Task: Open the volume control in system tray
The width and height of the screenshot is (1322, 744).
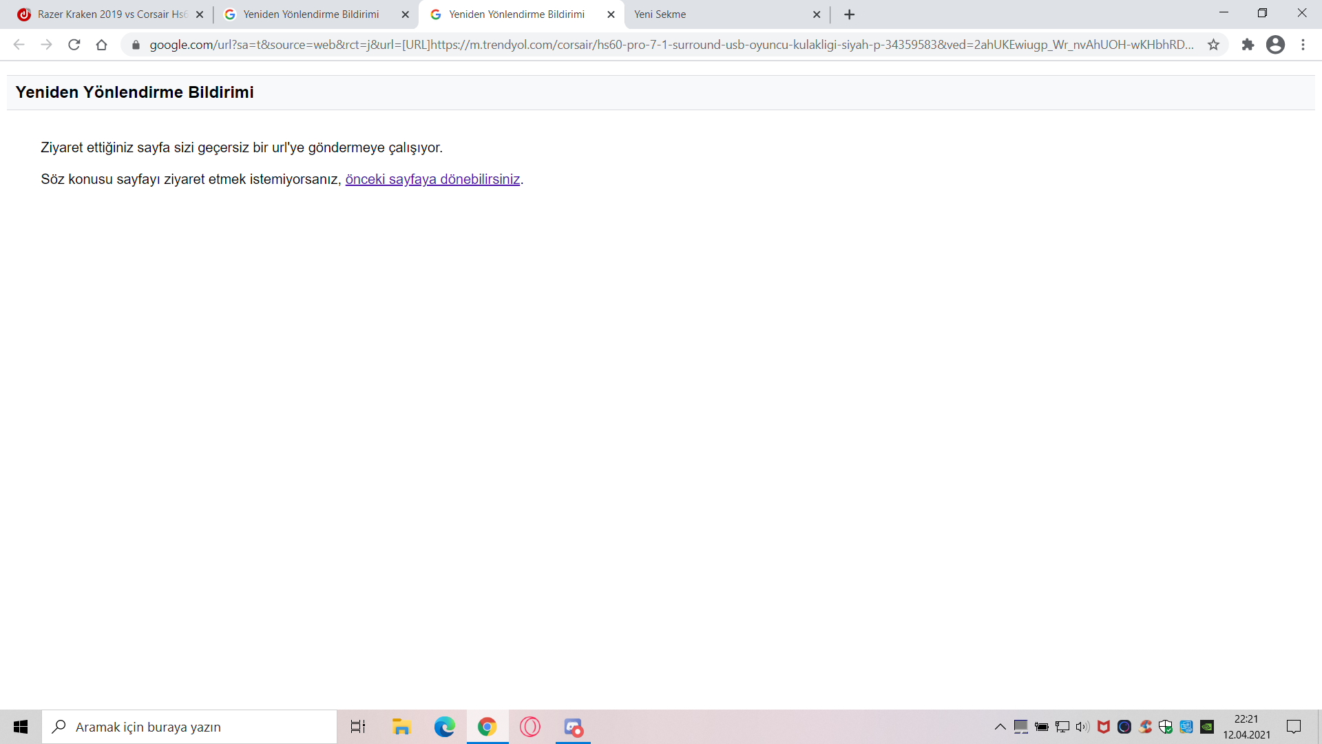Action: click(1082, 727)
